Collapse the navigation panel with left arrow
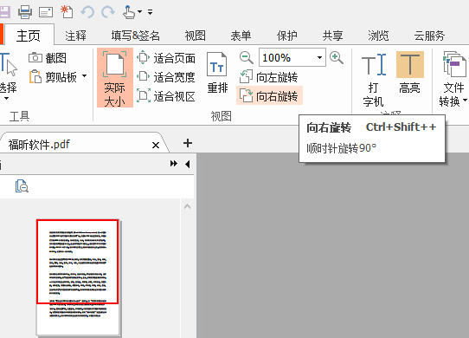Screen dimensions: 469x338 188,164
